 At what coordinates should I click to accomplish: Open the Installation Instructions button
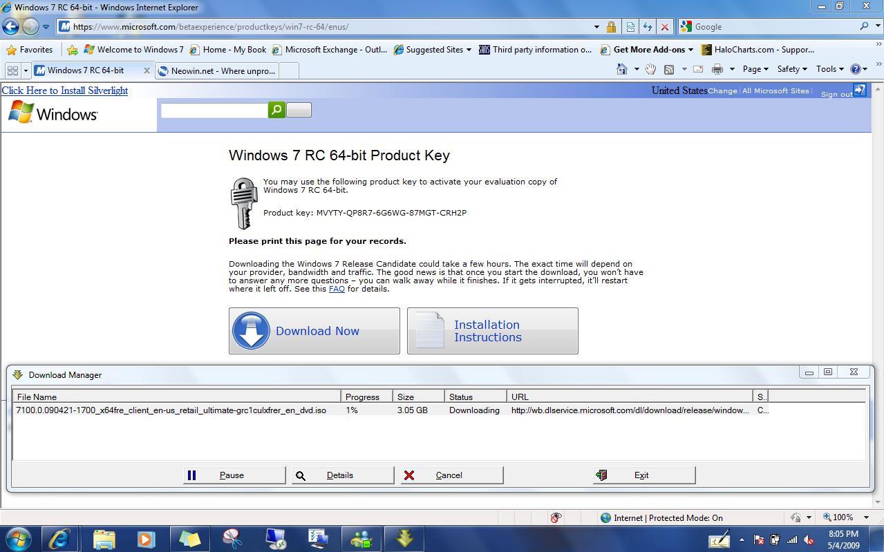click(x=493, y=331)
